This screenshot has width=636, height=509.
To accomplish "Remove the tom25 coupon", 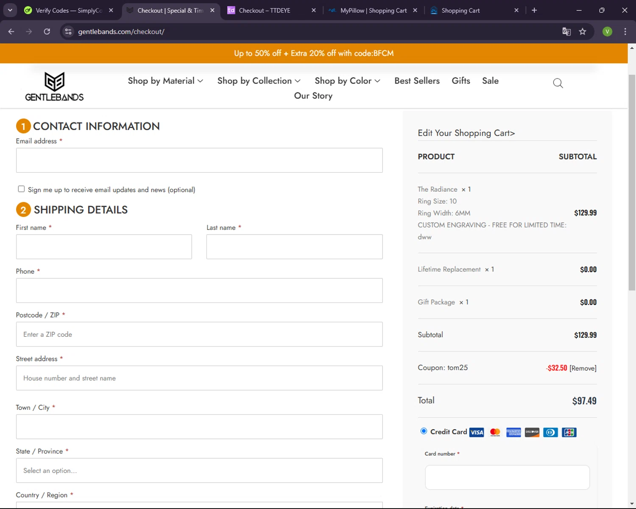I will coord(583,368).
